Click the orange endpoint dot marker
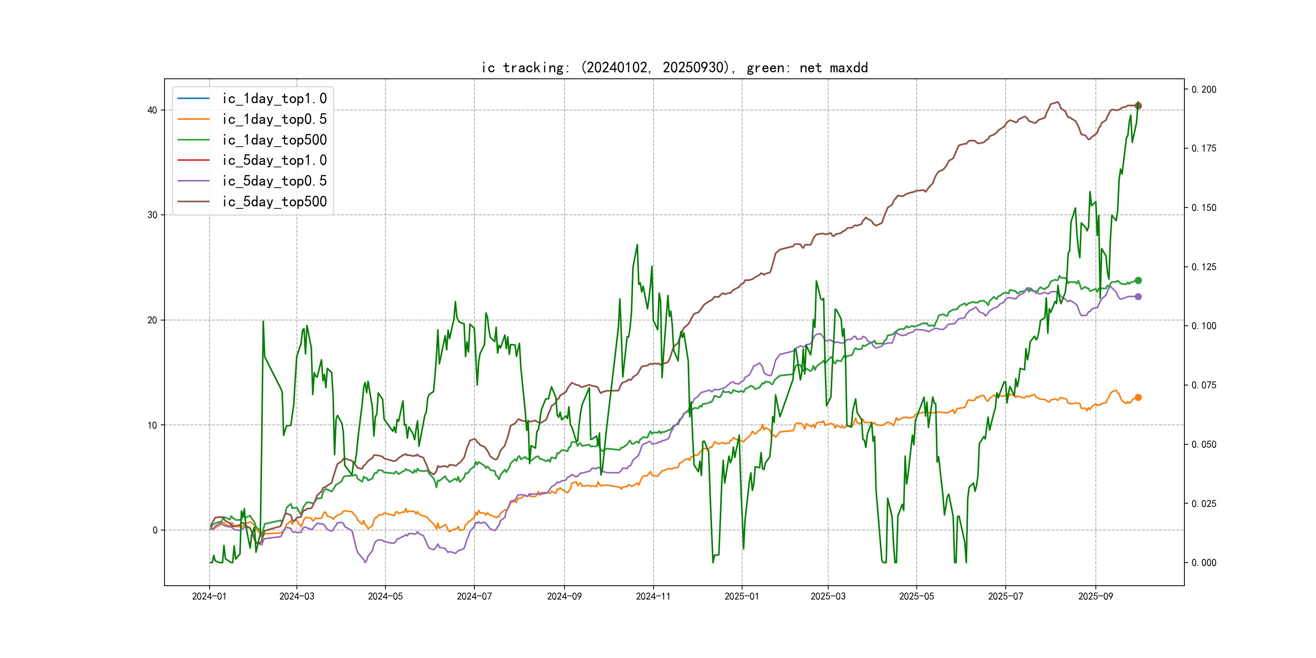The image size is (1316, 658). (x=1138, y=398)
